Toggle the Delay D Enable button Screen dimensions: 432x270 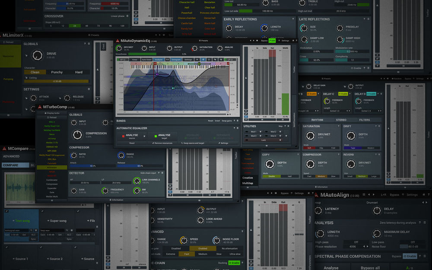click(x=372, y=94)
